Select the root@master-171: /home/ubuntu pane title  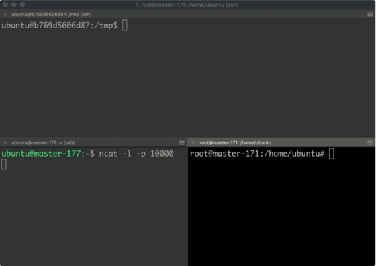[236, 143]
